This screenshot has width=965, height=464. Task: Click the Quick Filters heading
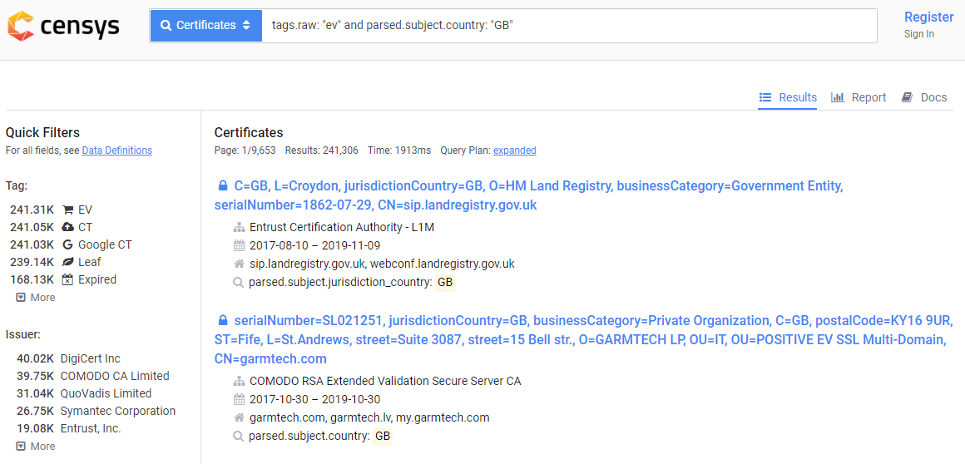tap(42, 132)
